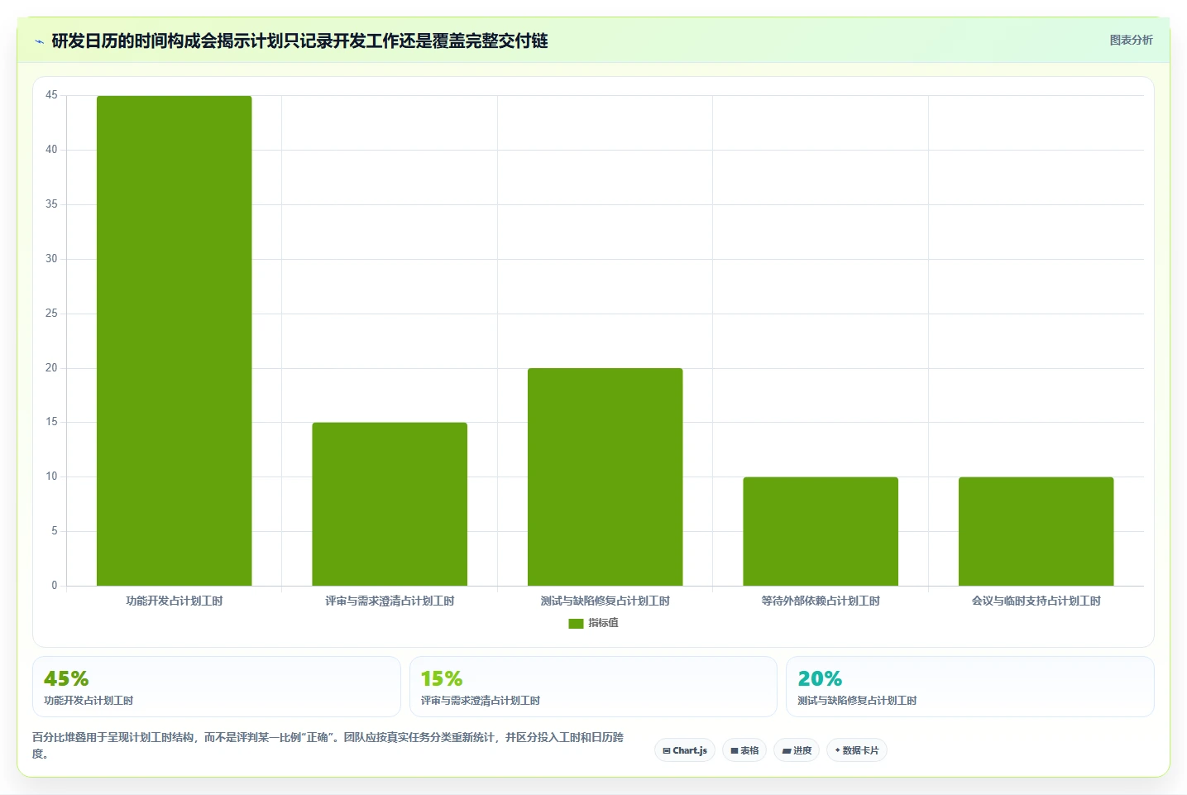Click the 20% stat card value

pyautogui.click(x=820, y=678)
